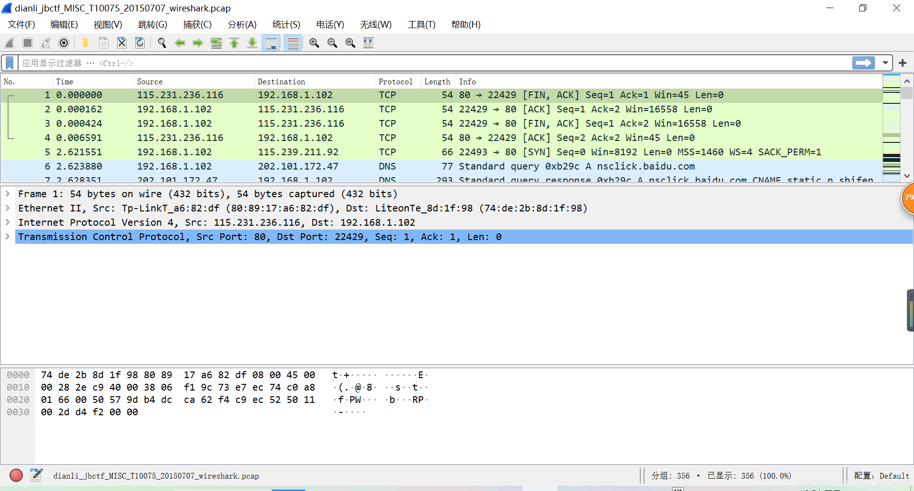
Task: Open the 视图(V) menu
Action: point(108,25)
